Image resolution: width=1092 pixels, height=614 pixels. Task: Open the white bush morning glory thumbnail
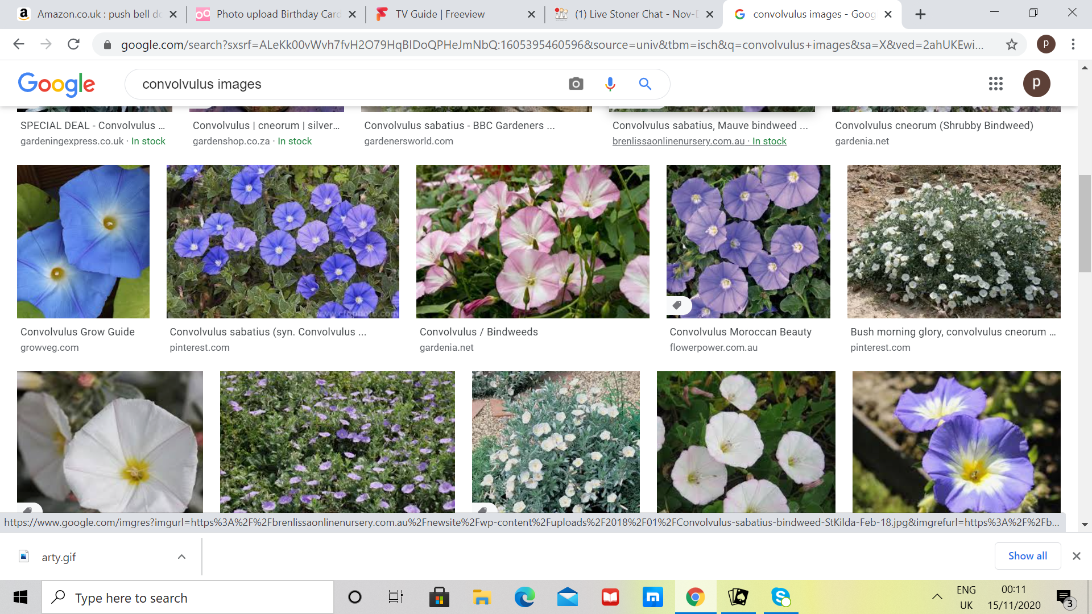953,242
